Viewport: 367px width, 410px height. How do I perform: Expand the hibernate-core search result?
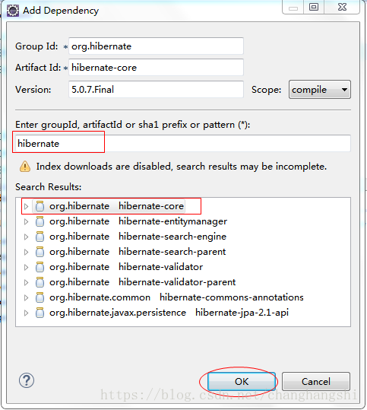26,206
